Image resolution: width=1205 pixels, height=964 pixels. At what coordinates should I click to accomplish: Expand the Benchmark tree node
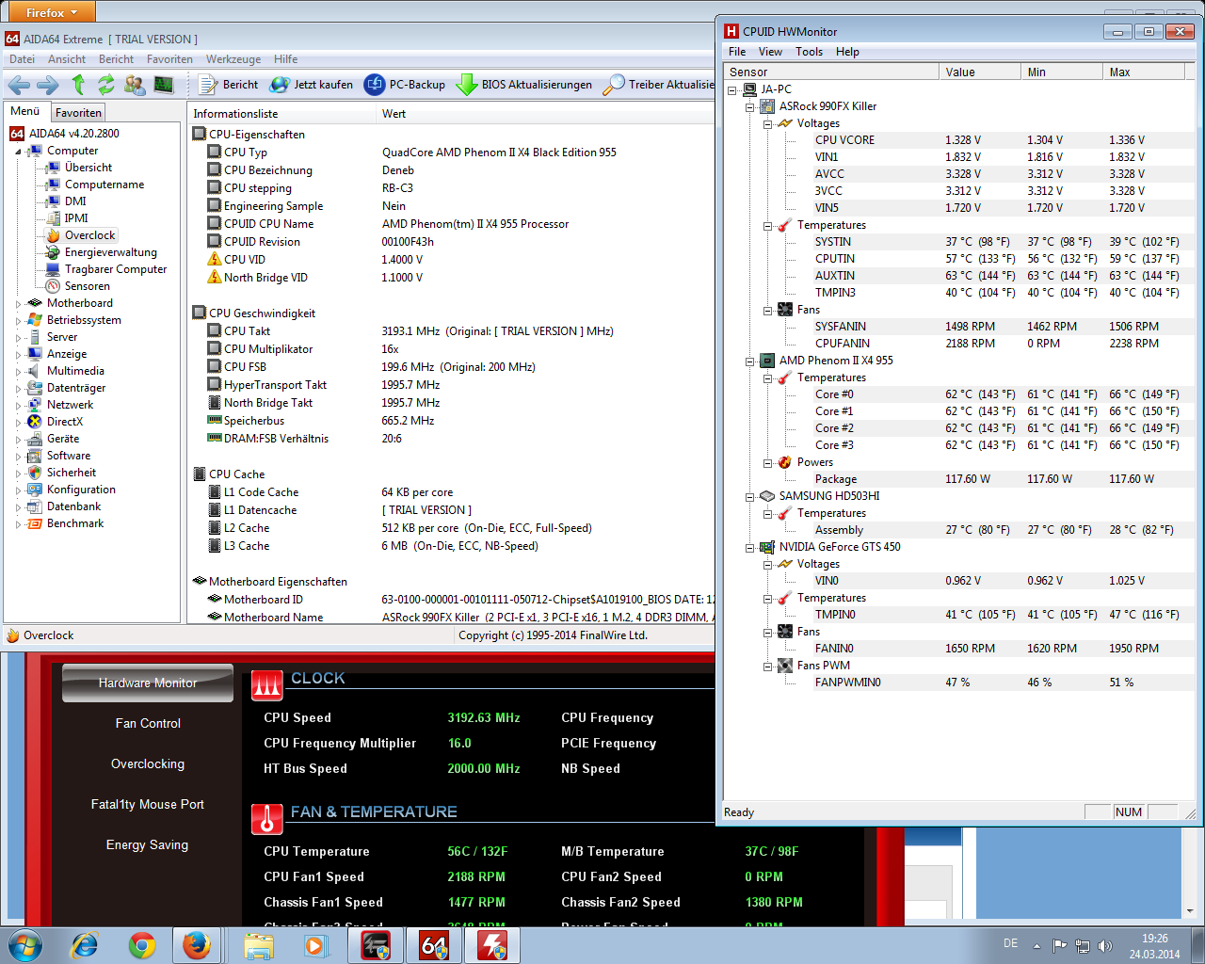pos(18,523)
